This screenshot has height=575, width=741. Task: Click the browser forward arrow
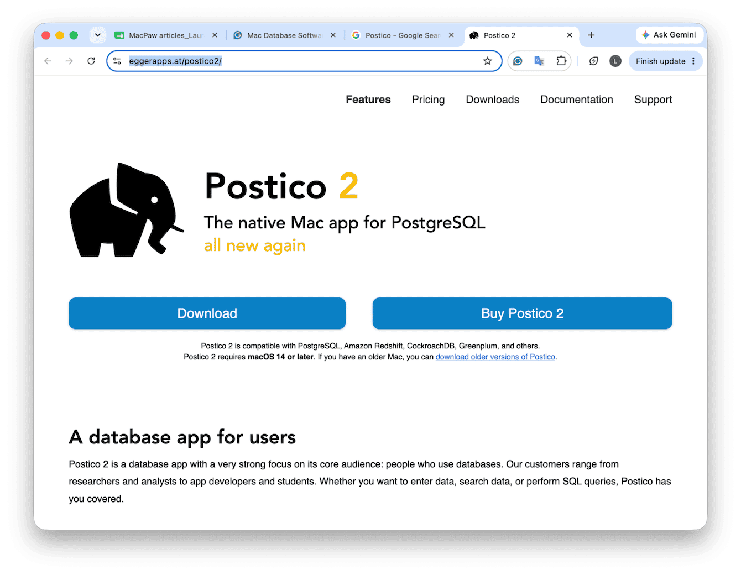tap(69, 61)
